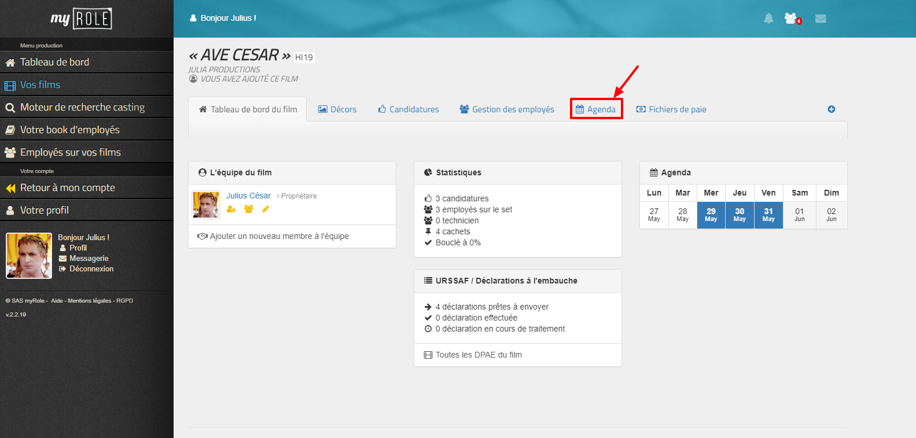The image size is (916, 438).
Task: Select 29 May in the agenda
Action: tap(711, 215)
